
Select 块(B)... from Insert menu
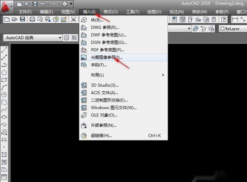click(x=123, y=20)
